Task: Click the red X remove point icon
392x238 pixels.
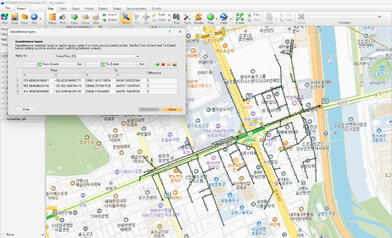Action: click(x=163, y=64)
